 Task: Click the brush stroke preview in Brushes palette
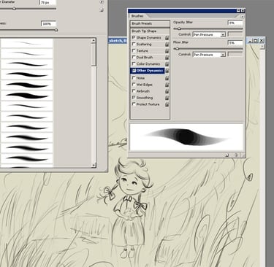click(186, 137)
